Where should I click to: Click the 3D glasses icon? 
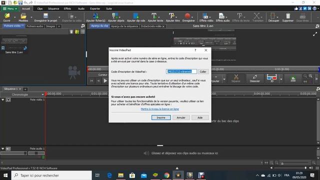[272, 78]
